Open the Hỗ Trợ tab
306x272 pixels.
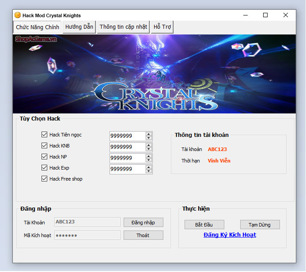[x=162, y=27]
